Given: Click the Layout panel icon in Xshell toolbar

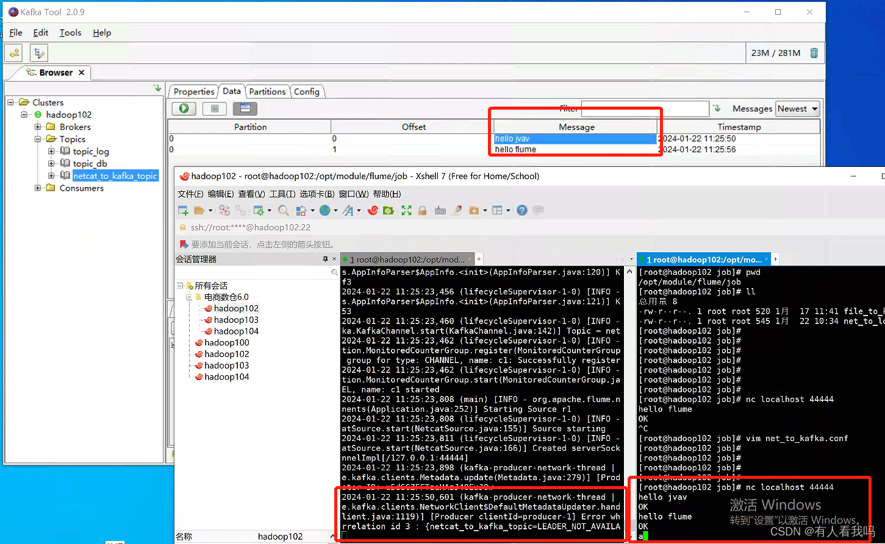Looking at the screenshot, I should [x=498, y=210].
